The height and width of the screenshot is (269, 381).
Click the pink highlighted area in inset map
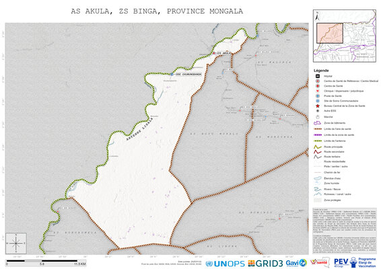pos(330,33)
